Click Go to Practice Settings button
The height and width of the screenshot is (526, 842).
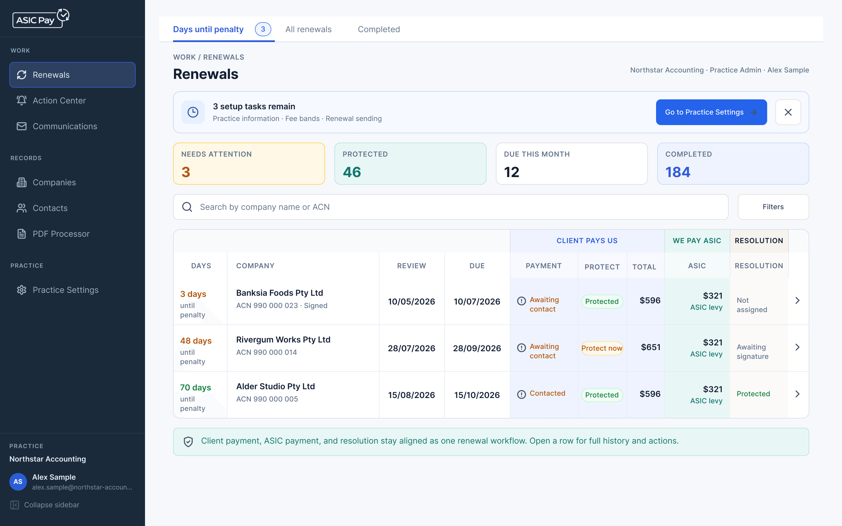click(711, 112)
